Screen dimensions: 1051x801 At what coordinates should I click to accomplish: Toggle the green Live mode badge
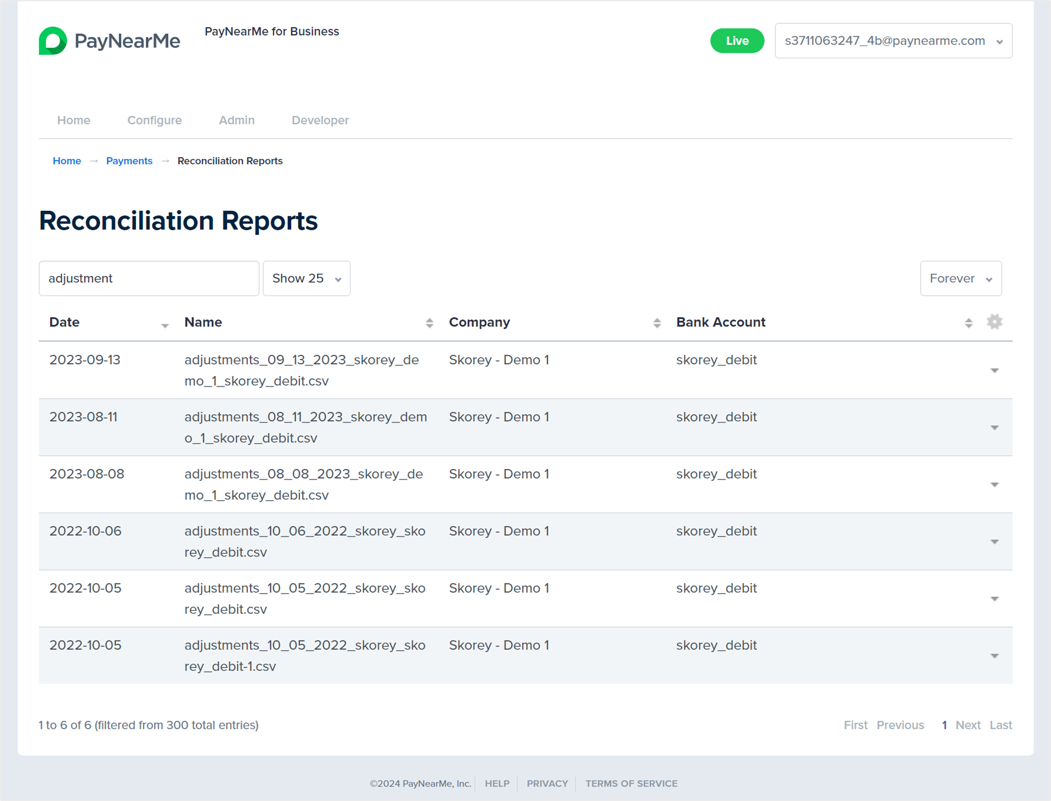[737, 41]
